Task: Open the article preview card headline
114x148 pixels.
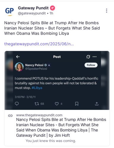Action: [61, 127]
